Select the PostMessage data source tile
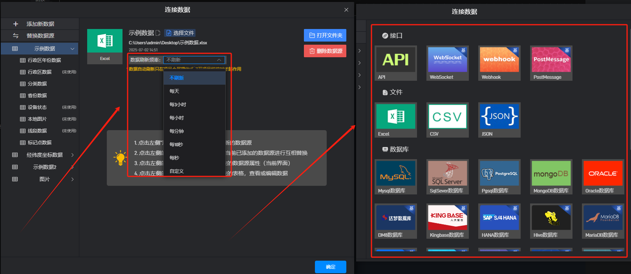This screenshot has width=631, height=274. click(551, 63)
